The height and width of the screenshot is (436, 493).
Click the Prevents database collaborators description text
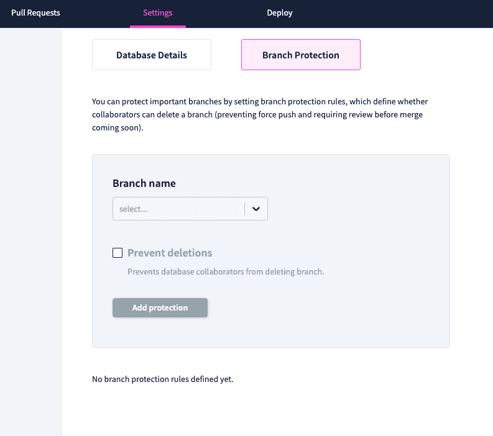click(x=226, y=271)
